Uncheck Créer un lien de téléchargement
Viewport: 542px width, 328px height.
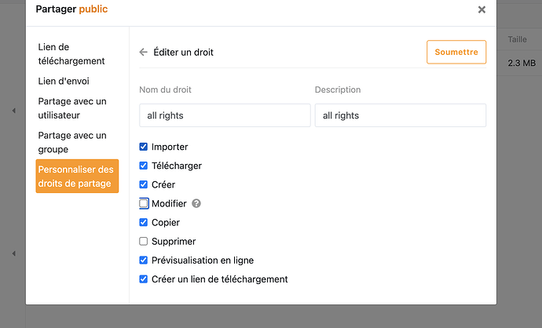[x=144, y=279]
